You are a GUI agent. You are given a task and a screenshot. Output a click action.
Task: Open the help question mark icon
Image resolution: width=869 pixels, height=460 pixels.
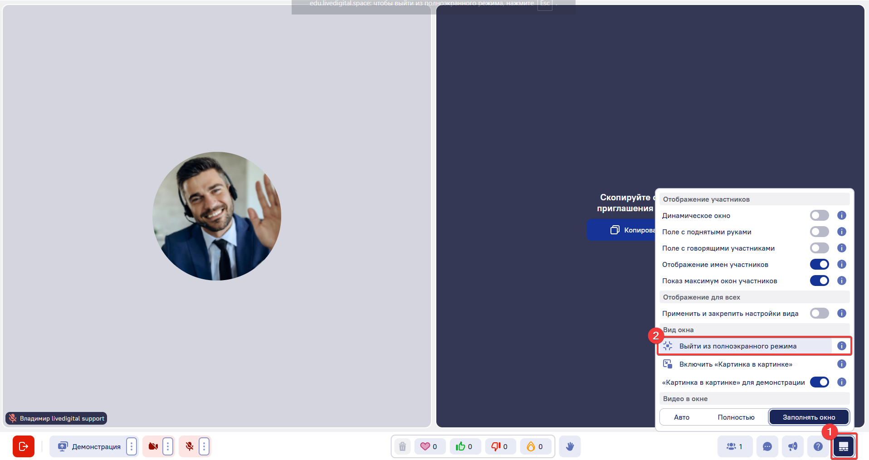pyautogui.click(x=818, y=446)
